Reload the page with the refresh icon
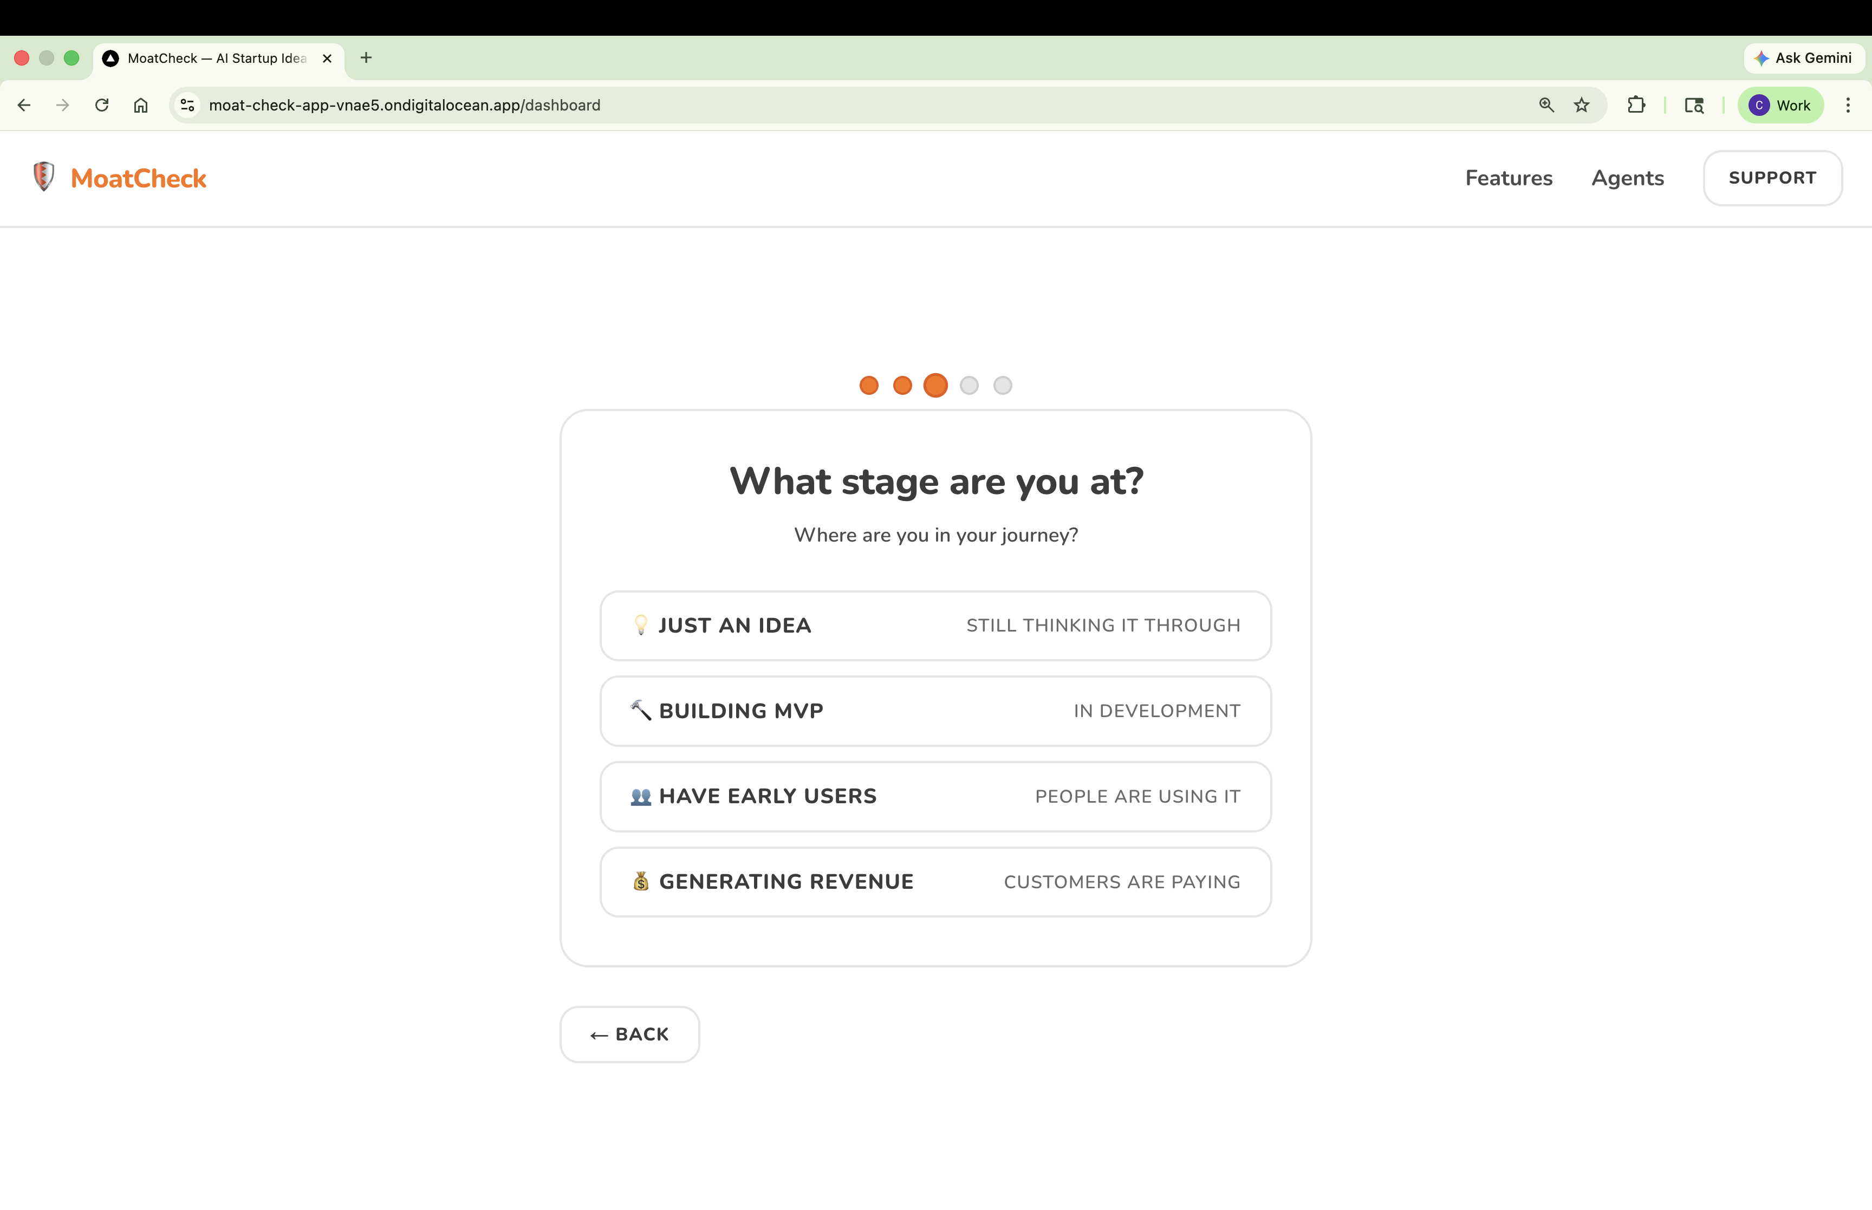 102,105
